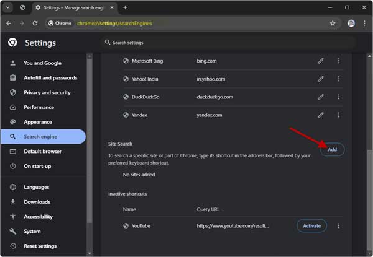Click the Chrome logo beside Settings
This screenshot has height=257, width=373.
pyautogui.click(x=12, y=43)
